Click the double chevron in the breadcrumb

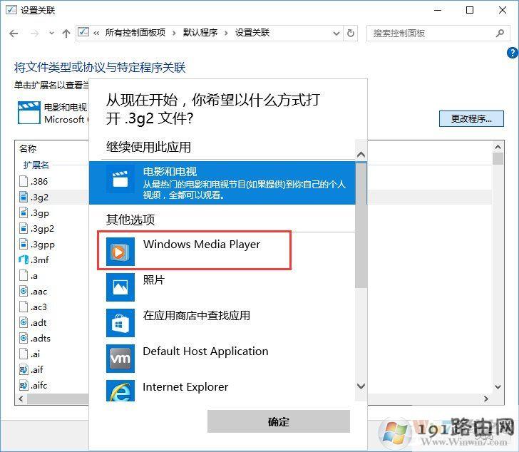(x=96, y=33)
